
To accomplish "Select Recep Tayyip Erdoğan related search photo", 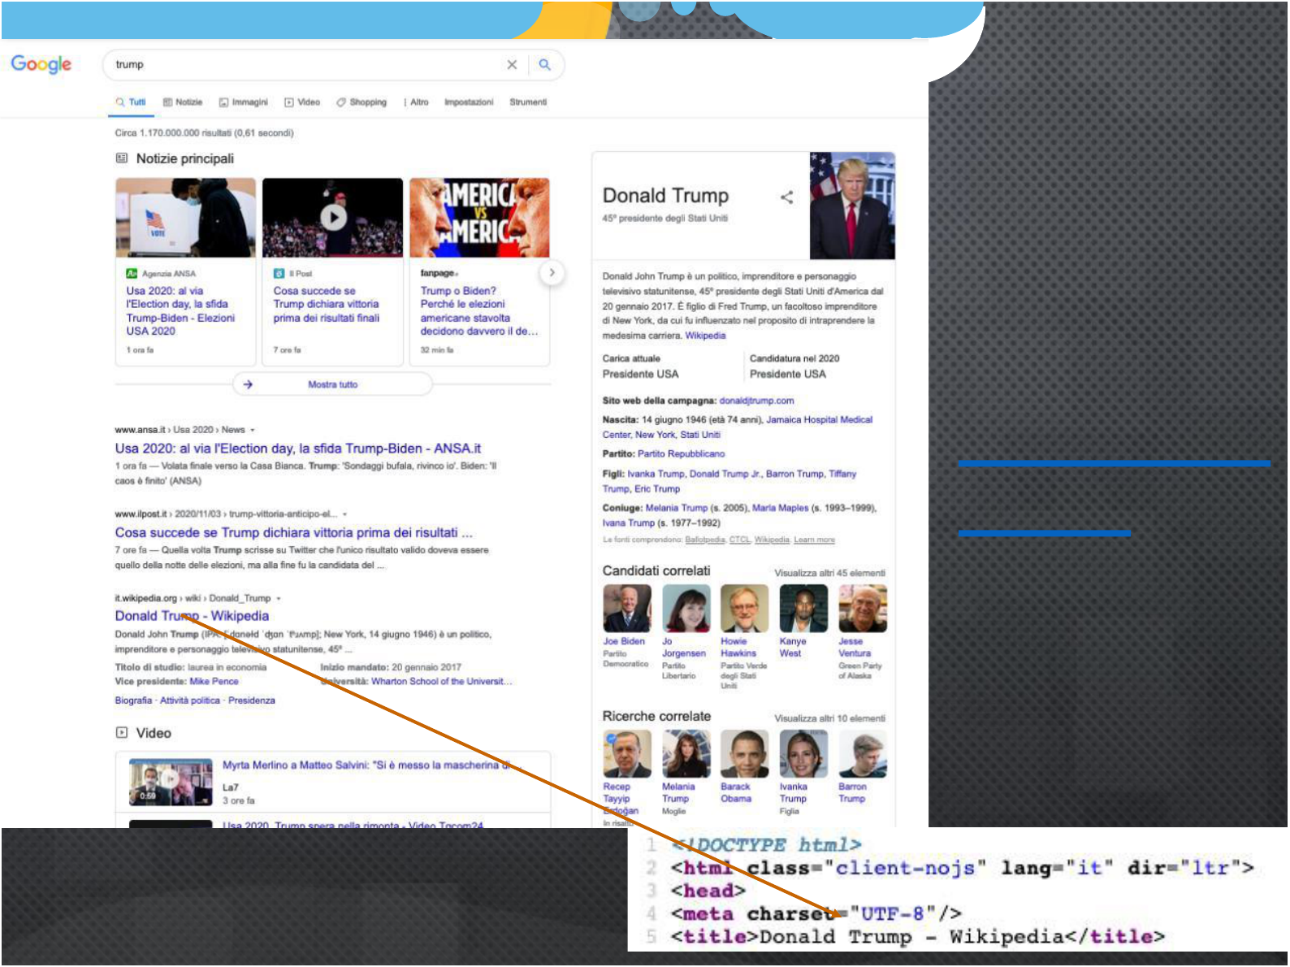I will (x=626, y=754).
